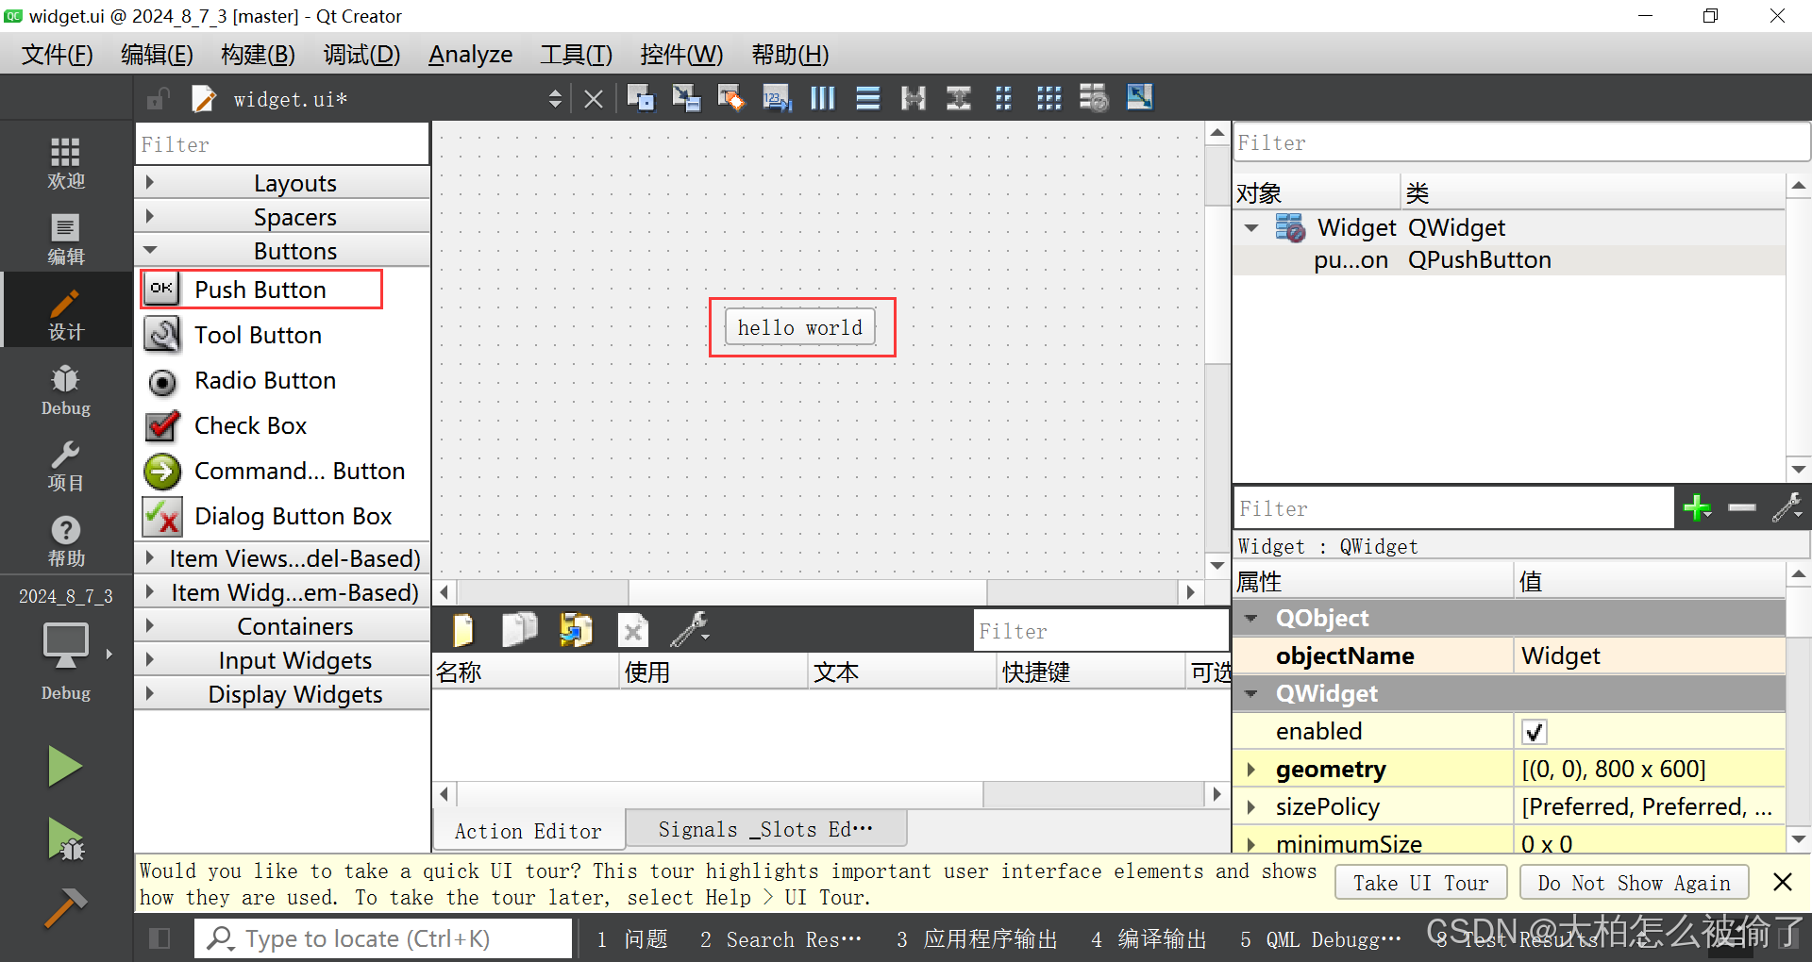The width and height of the screenshot is (1812, 962).
Task: Apply grid layout icon
Action: click(1049, 98)
